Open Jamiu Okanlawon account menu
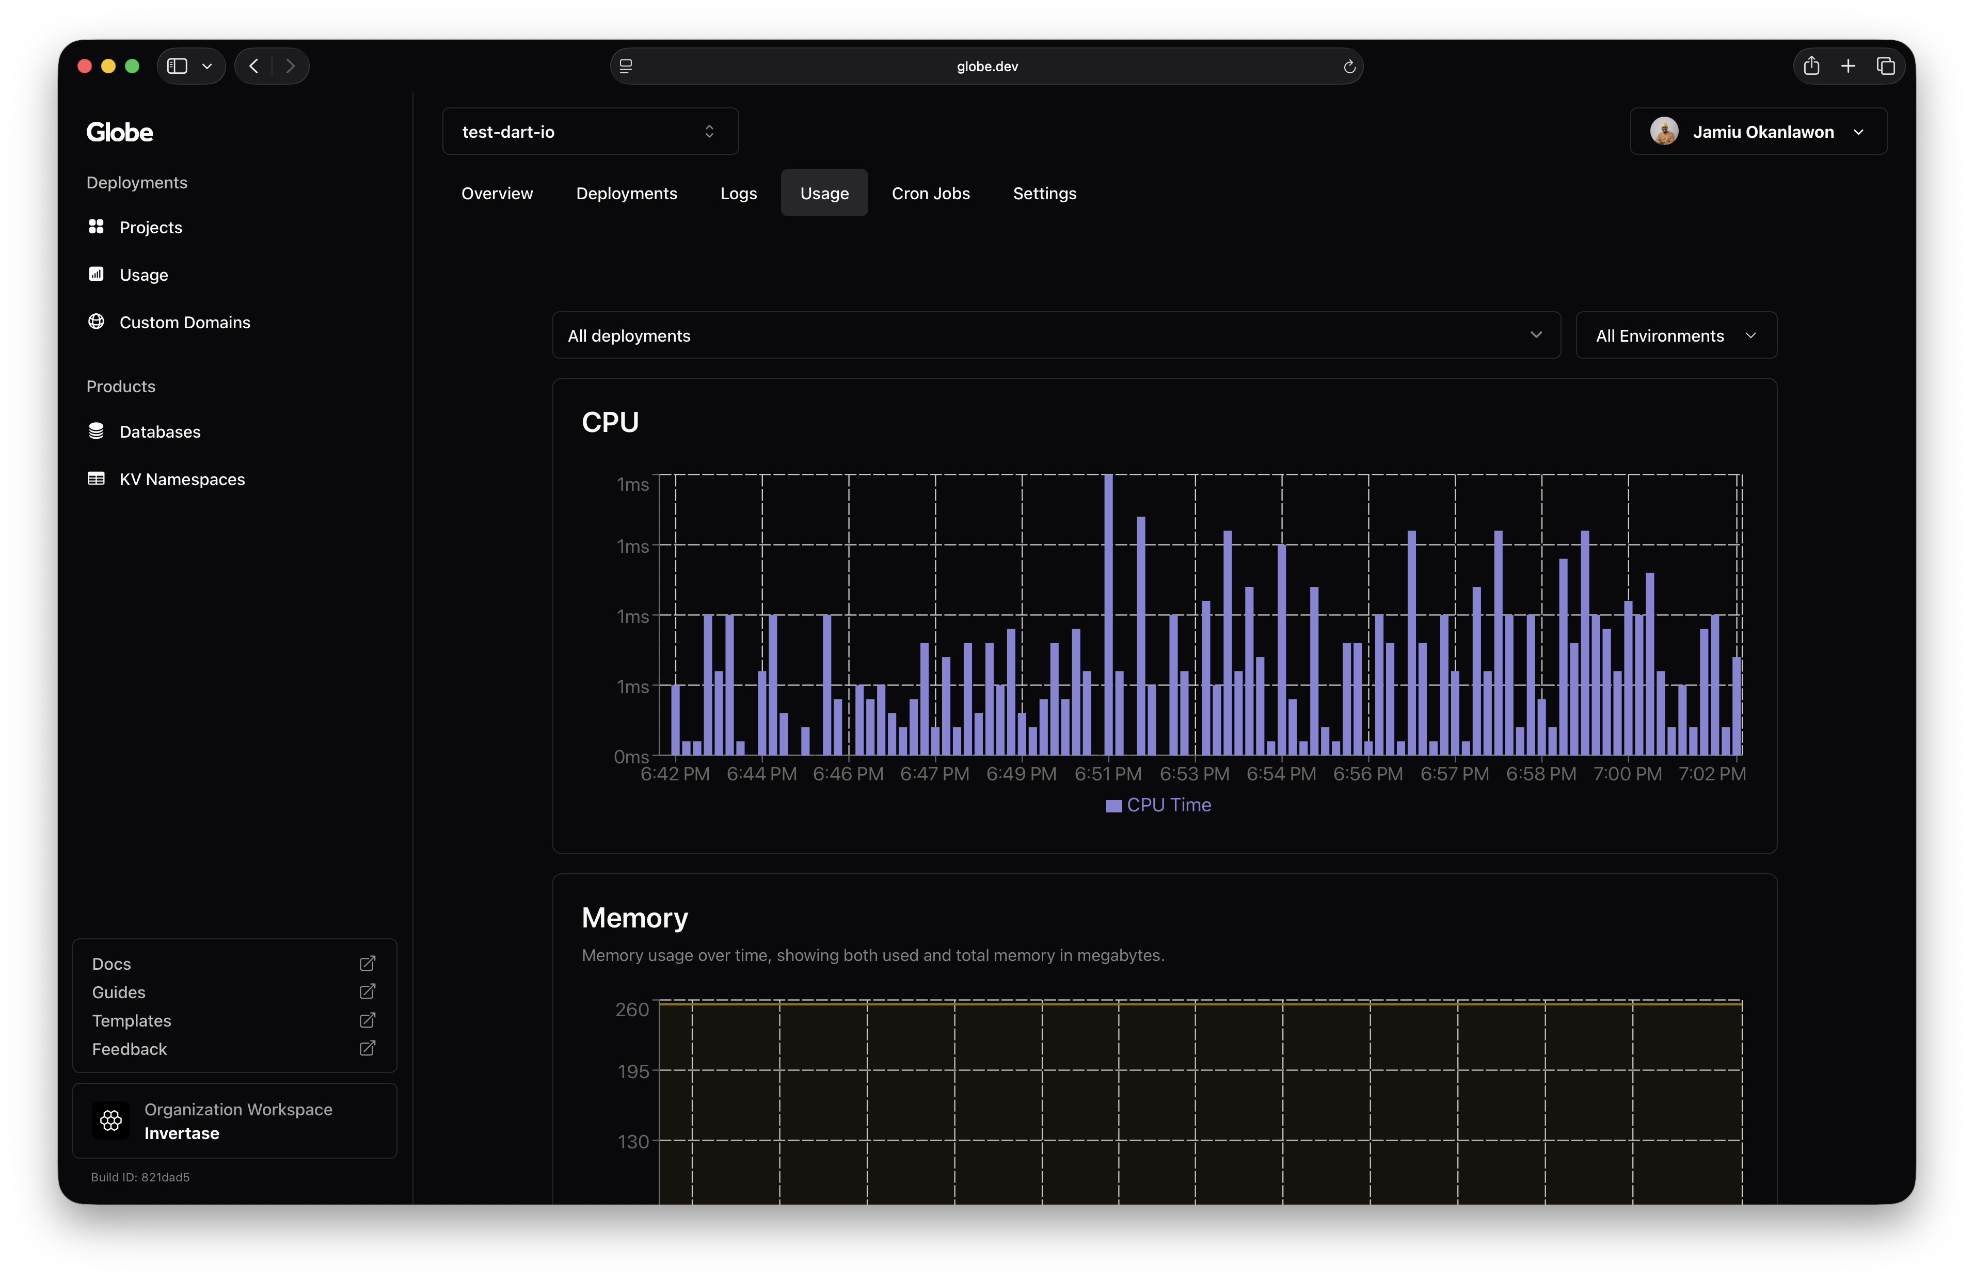The height and width of the screenshot is (1281, 1974). (1758, 132)
